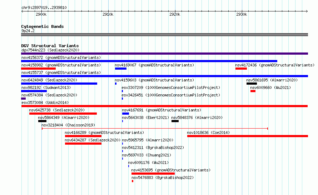Open nsv5476883 (ByrskaBishop2022) label

[163, 177]
